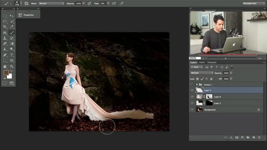Select Layer 5 mask thumbnail
The width and height of the screenshot is (267, 150).
point(209,103)
